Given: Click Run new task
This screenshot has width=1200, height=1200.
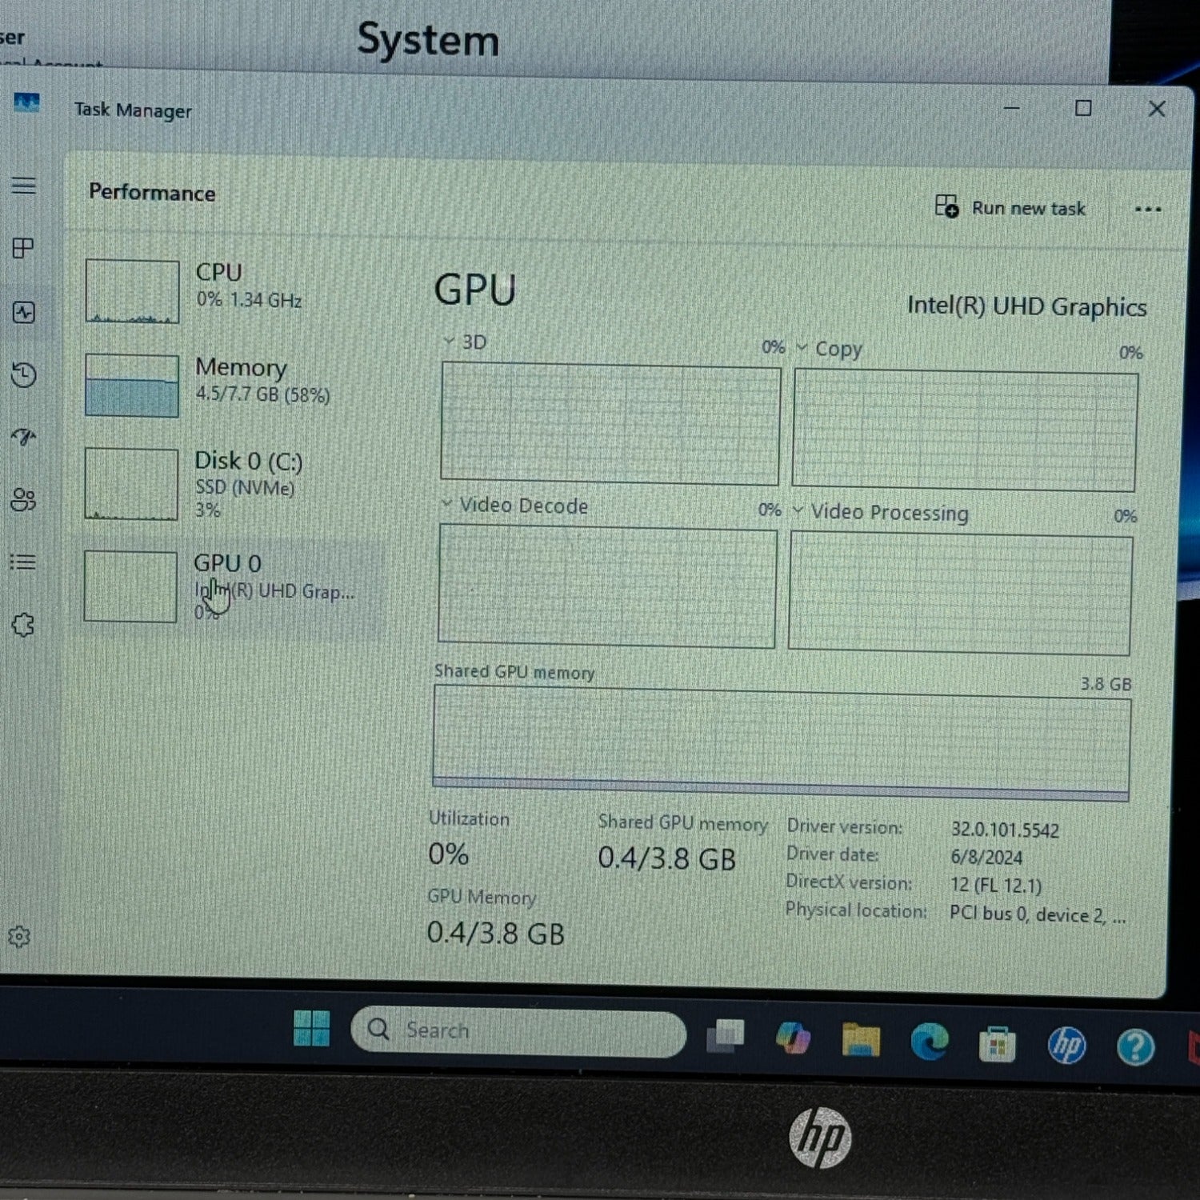Looking at the screenshot, I should coord(1013,208).
